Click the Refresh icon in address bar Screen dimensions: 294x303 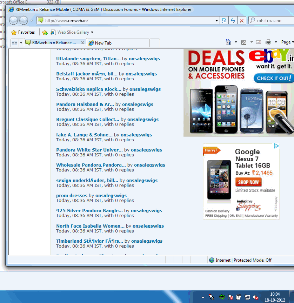(233, 21)
